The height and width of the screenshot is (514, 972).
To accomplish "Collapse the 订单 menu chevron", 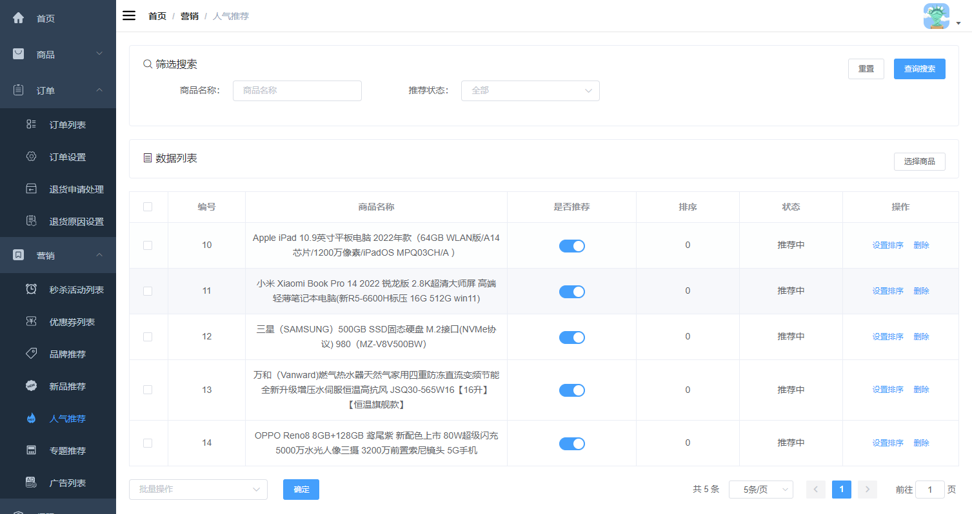I will 99,90.
